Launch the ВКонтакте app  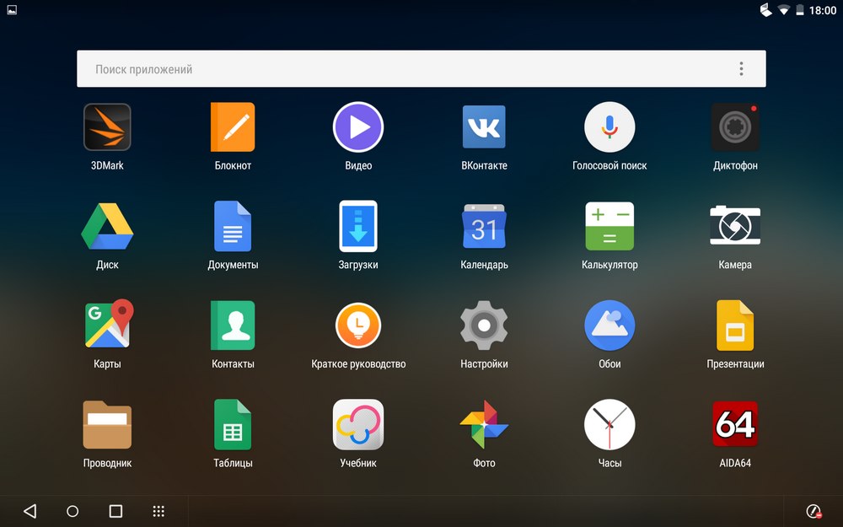pos(484,127)
